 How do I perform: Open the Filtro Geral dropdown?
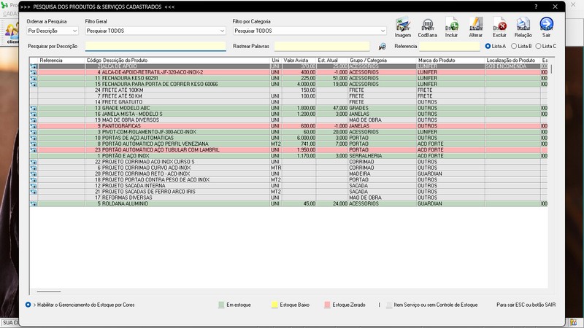(x=155, y=31)
